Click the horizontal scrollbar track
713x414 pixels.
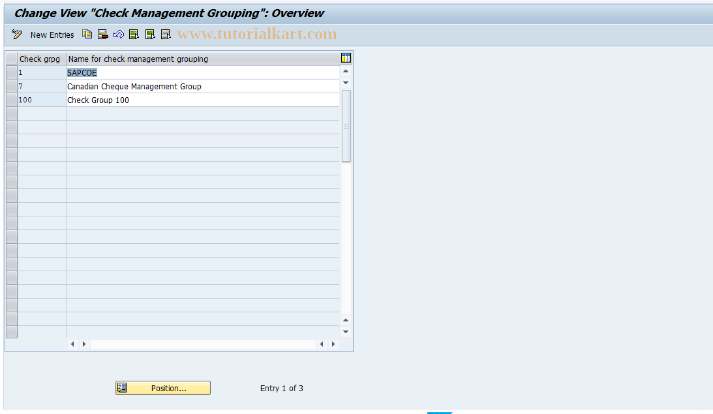point(203,344)
